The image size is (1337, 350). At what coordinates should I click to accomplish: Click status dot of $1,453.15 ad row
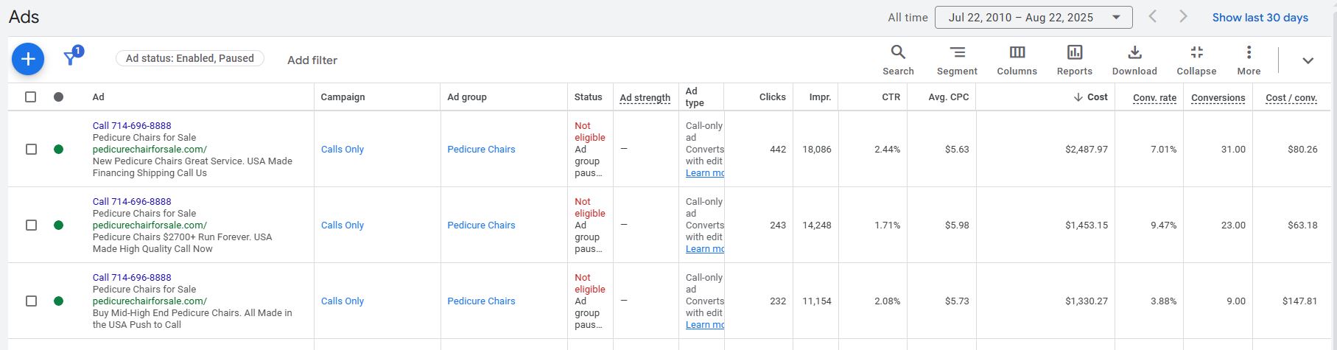58,225
